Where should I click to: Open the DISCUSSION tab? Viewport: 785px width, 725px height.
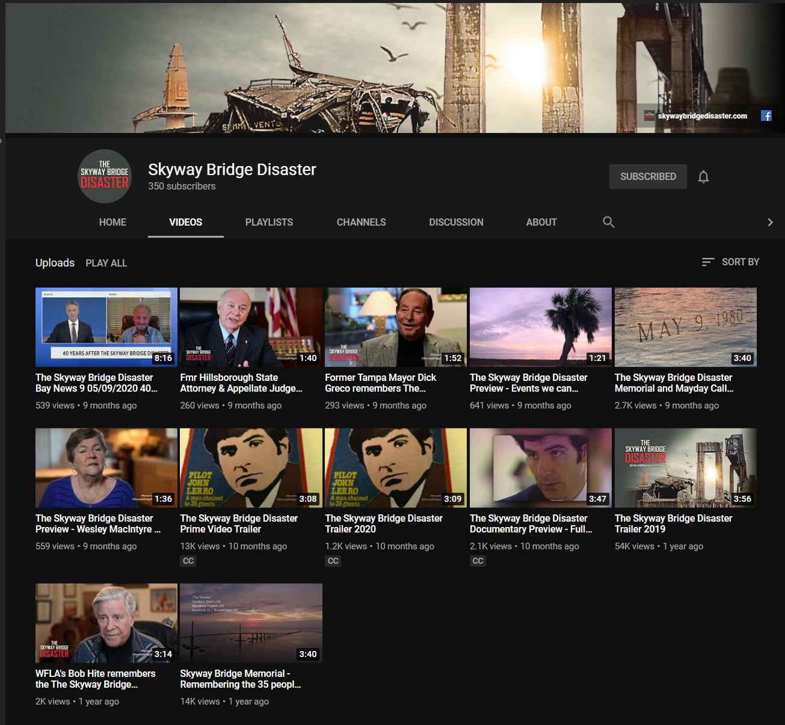click(x=456, y=222)
